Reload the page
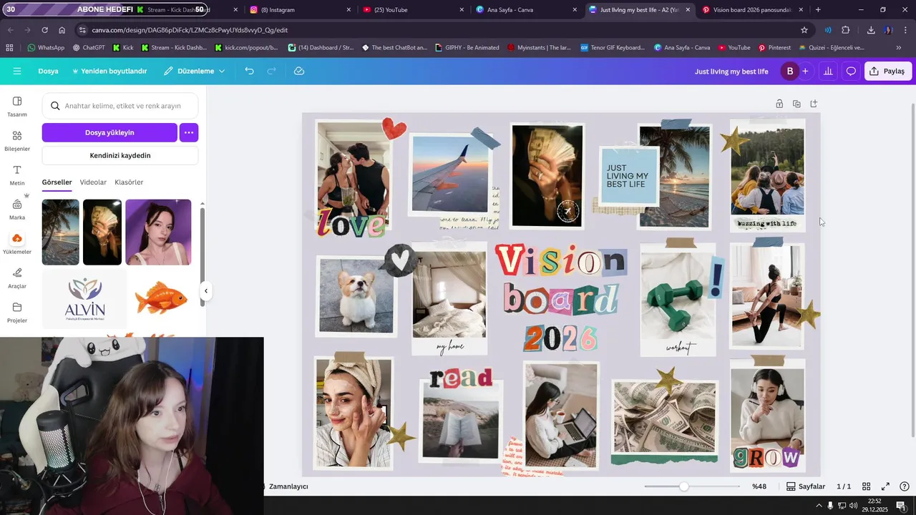Viewport: 916px width, 515px height. (x=44, y=30)
